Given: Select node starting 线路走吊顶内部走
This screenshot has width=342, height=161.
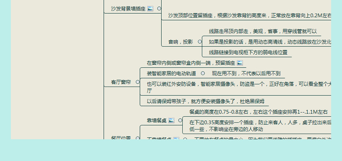Looking at the screenshot, I should point(263,31).
